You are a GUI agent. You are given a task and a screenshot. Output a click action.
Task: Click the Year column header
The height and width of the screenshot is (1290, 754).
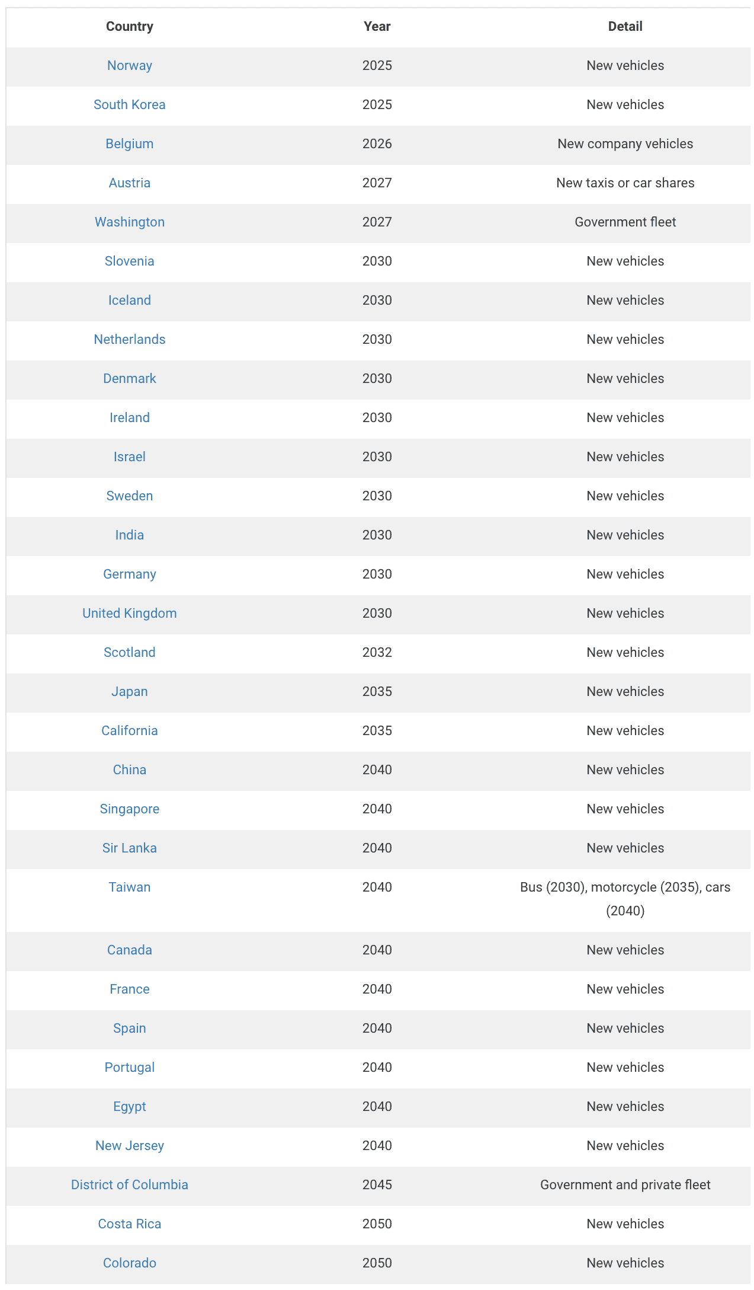pyautogui.click(x=377, y=27)
